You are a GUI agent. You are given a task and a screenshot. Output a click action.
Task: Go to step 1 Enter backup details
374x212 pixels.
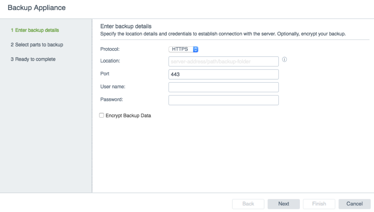point(35,30)
